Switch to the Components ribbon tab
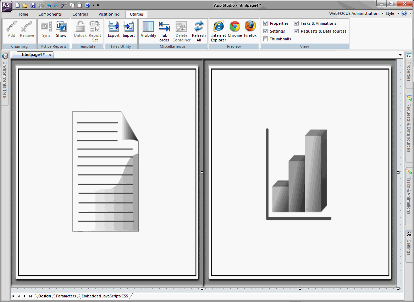414x302 pixels. pos(50,14)
